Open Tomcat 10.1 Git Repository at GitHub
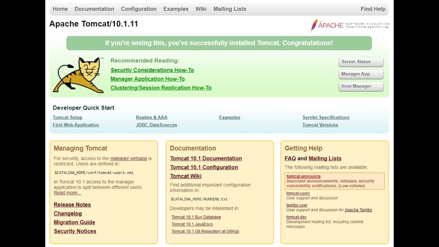Screen dimensions: 439x247 [x=205, y=232]
